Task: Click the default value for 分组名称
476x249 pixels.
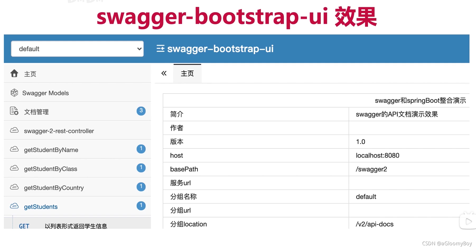Action: (366, 197)
